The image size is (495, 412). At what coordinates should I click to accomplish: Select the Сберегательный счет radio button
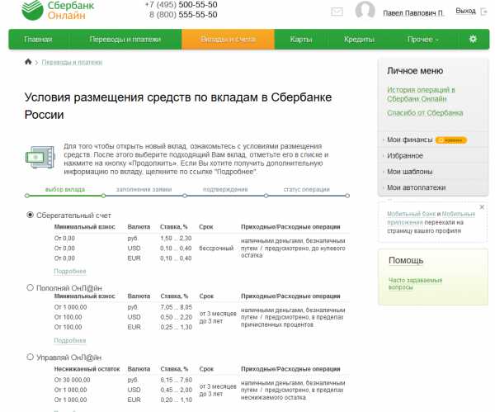(x=30, y=215)
